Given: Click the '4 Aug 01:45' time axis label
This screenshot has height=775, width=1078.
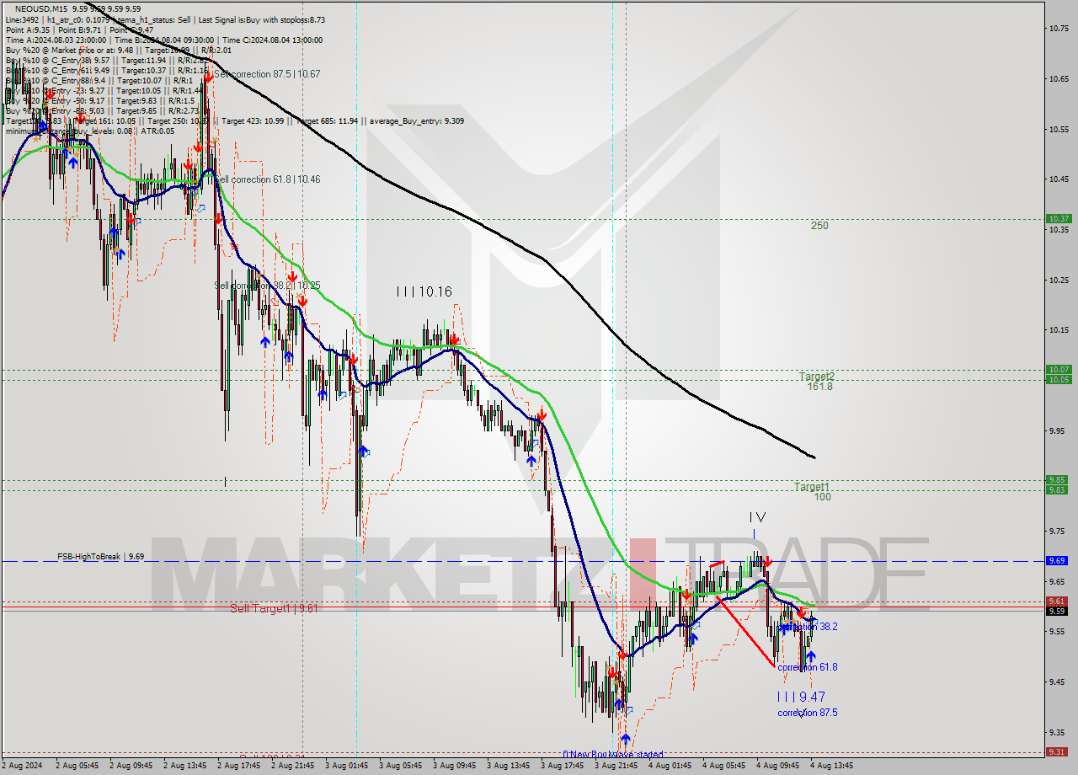Looking at the screenshot, I should pyautogui.click(x=670, y=767).
